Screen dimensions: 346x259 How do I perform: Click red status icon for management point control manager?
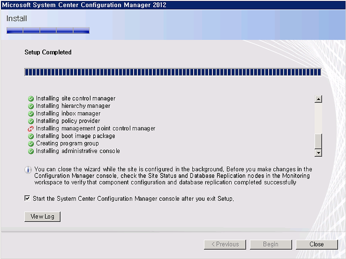click(x=31, y=129)
